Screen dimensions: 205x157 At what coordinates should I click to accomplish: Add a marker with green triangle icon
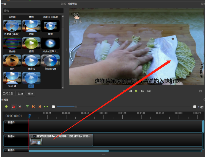click(27, 106)
